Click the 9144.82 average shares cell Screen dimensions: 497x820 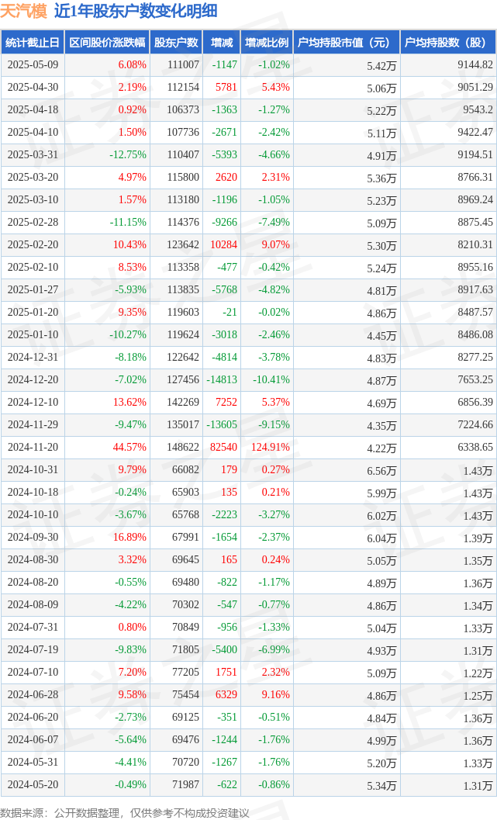(475, 65)
